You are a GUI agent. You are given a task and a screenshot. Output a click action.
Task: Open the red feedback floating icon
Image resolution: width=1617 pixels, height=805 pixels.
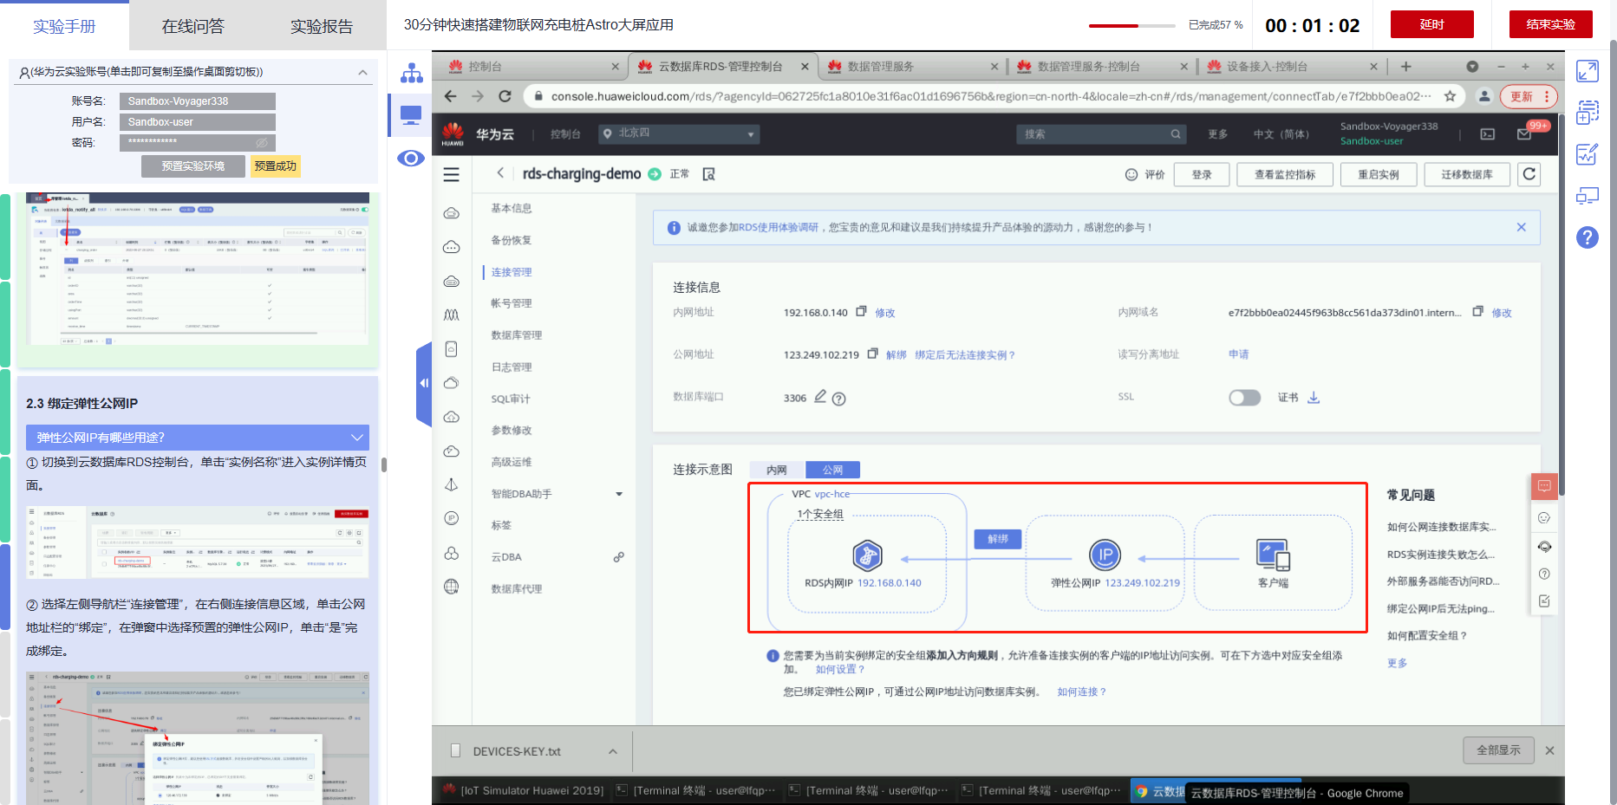tap(1544, 486)
